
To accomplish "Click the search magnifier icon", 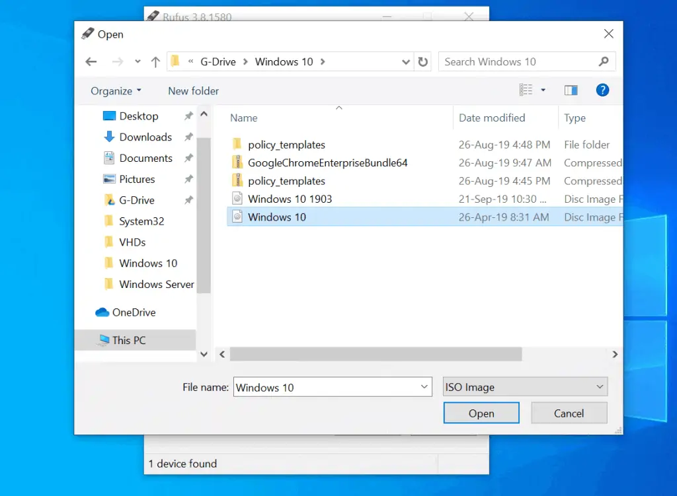I will pos(603,61).
